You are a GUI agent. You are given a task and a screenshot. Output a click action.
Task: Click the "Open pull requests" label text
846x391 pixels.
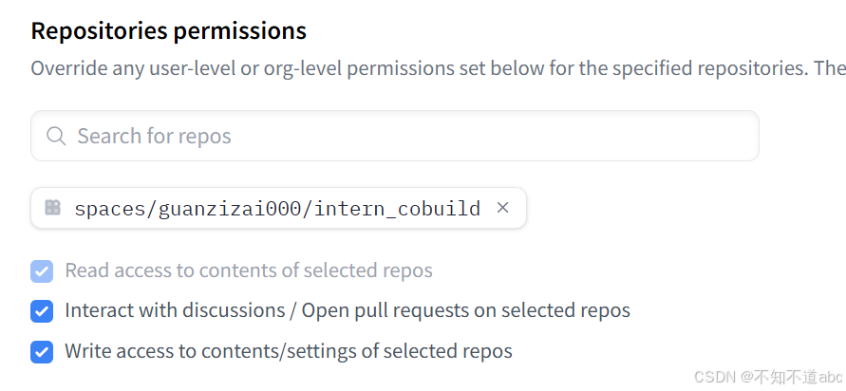[x=382, y=310]
